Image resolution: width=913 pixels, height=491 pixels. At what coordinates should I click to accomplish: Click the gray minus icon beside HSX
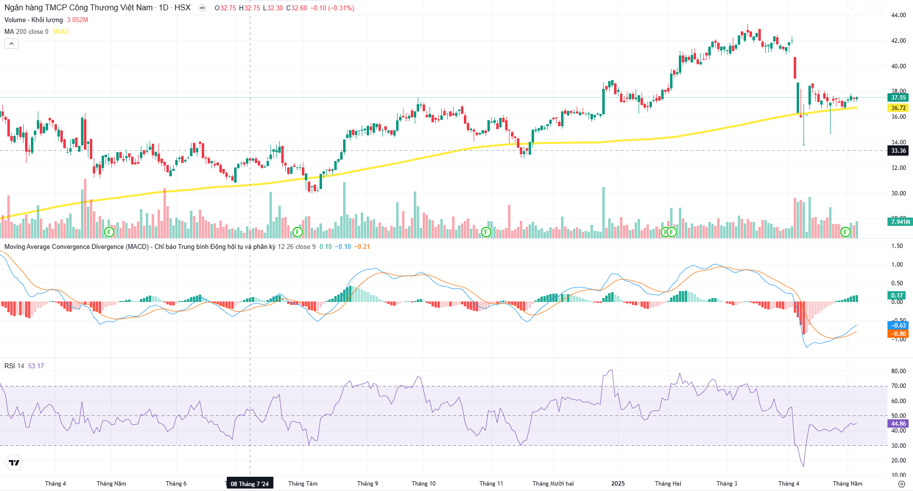tap(202, 8)
